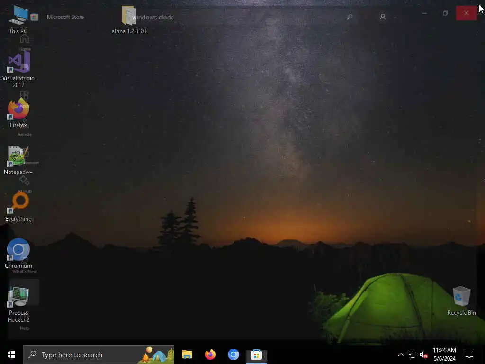
Task: Select the Process Hacker 2 desktop shortcut
Action: click(x=18, y=305)
